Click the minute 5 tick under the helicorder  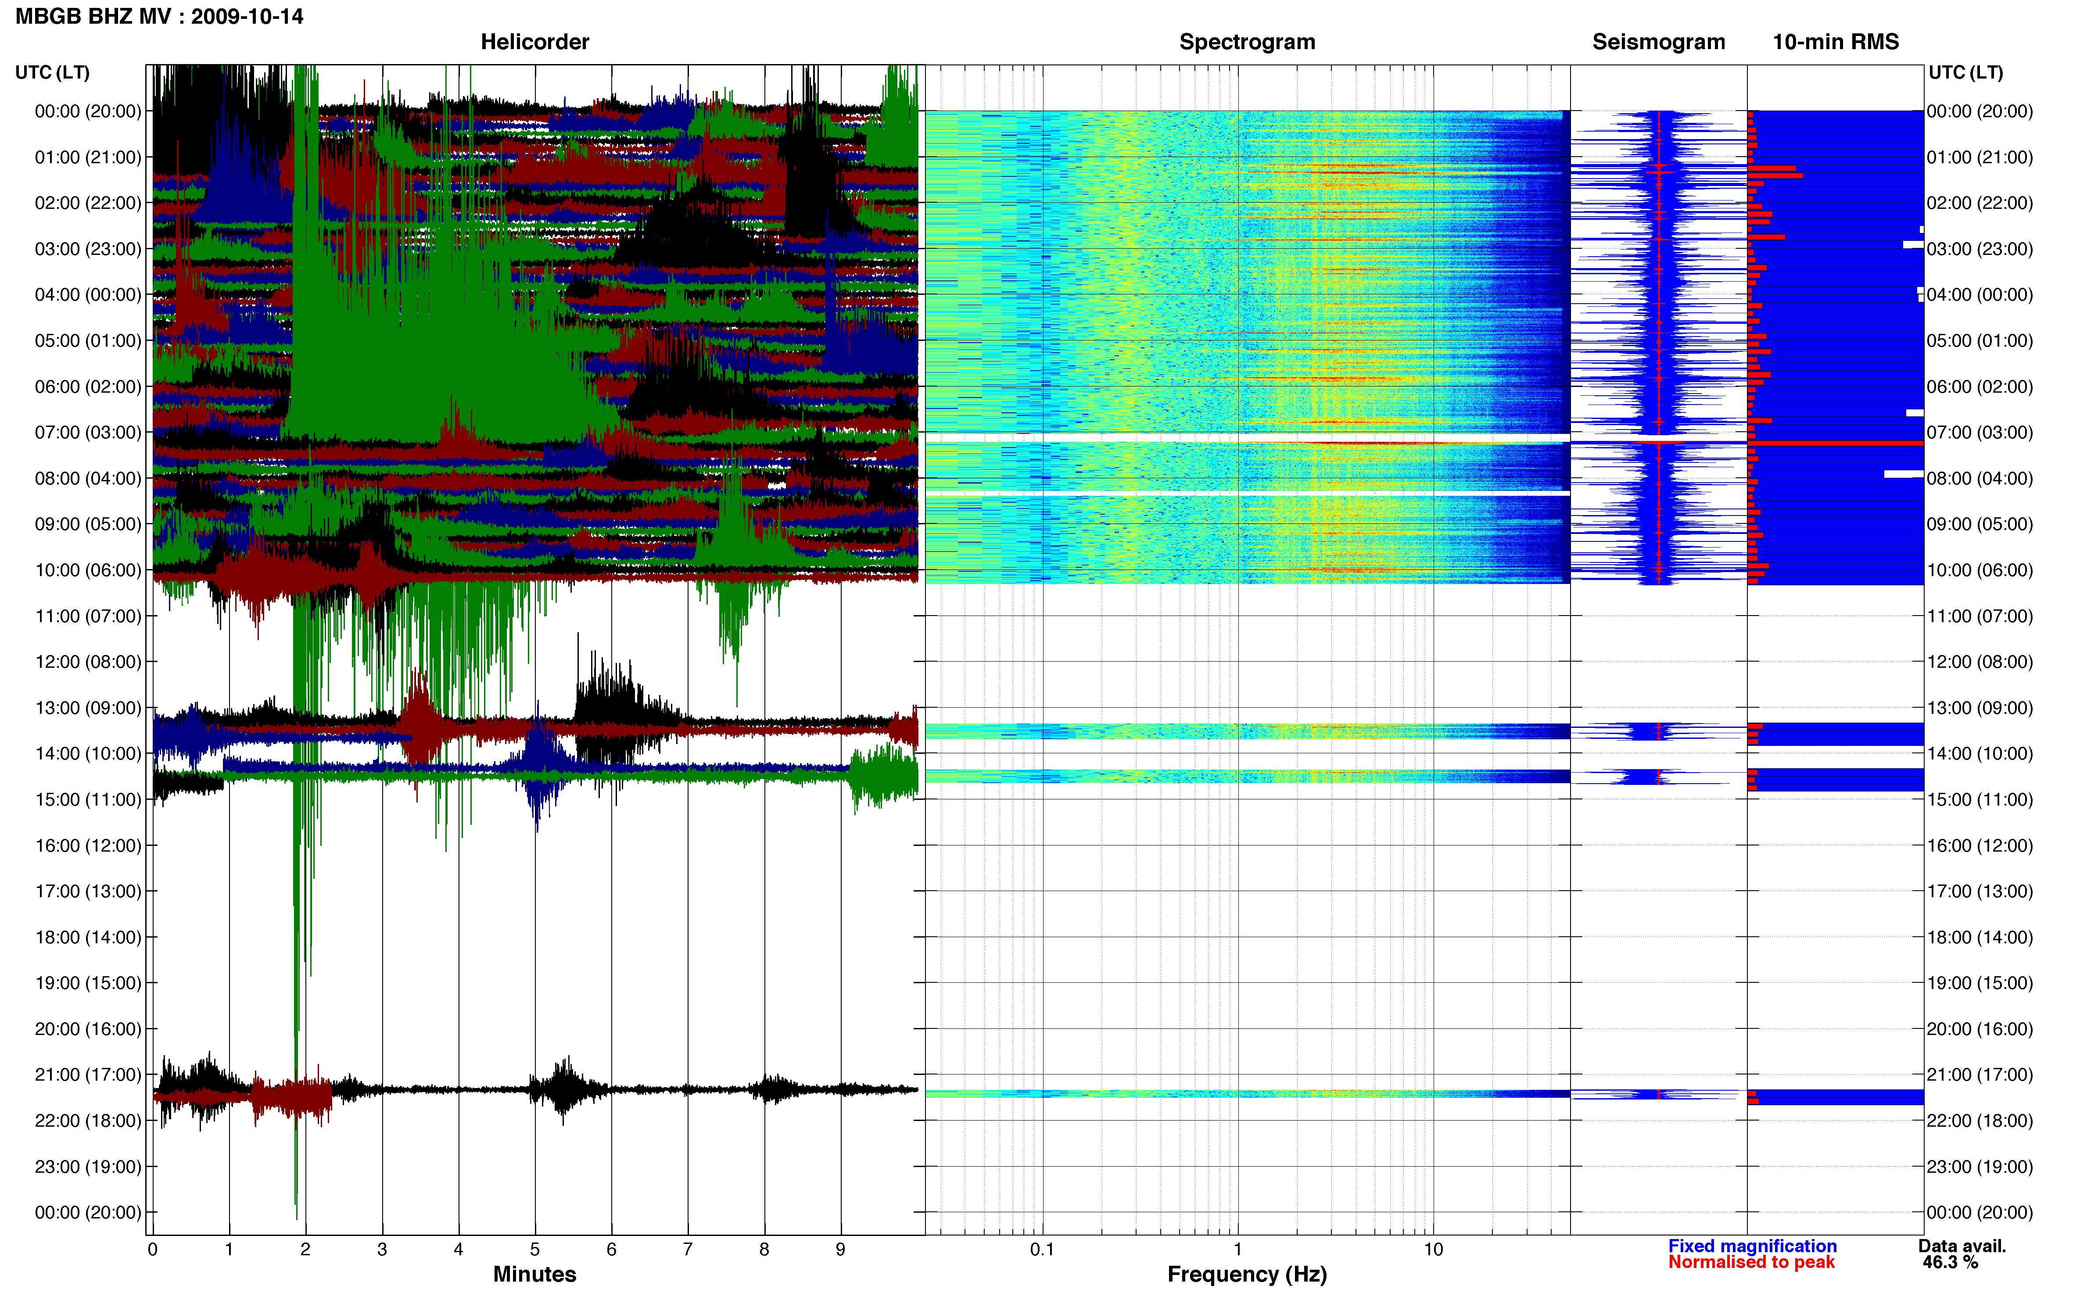535,1249
